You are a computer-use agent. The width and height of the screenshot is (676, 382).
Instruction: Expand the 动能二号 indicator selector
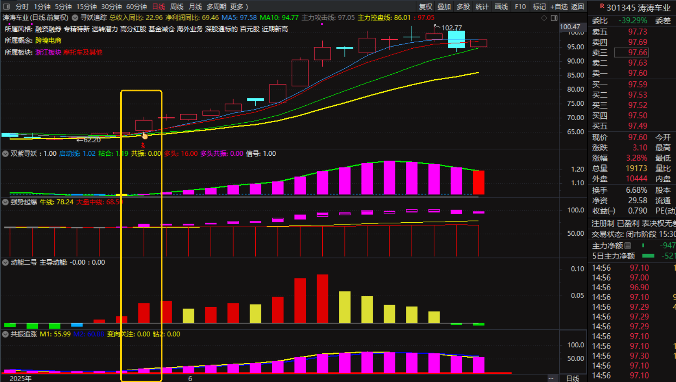coord(5,262)
